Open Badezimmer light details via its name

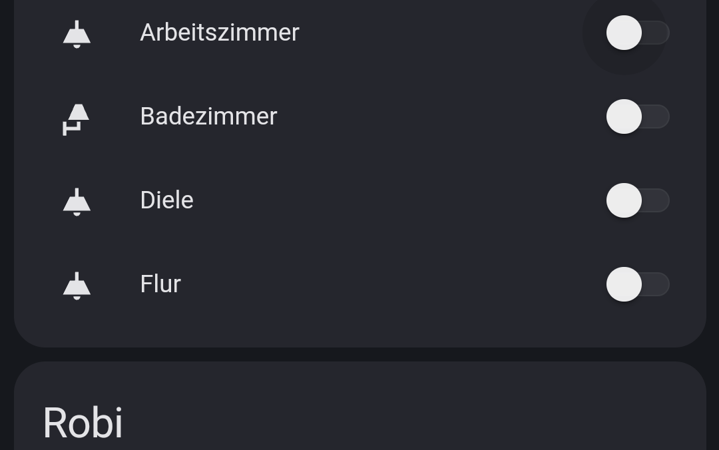click(x=208, y=116)
